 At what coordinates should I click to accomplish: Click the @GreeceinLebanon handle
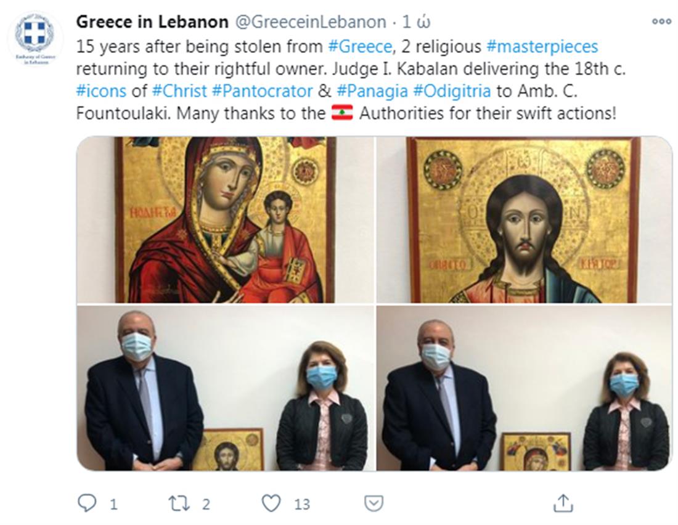click(311, 22)
